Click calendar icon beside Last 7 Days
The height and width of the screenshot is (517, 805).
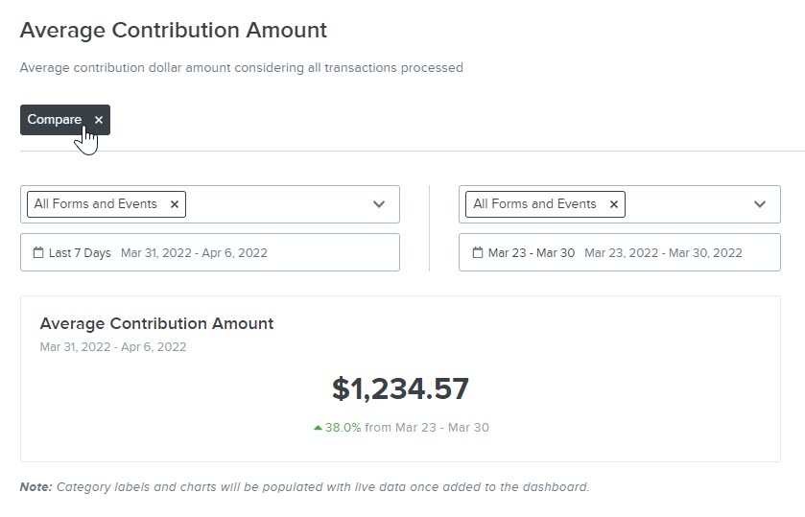[38, 252]
